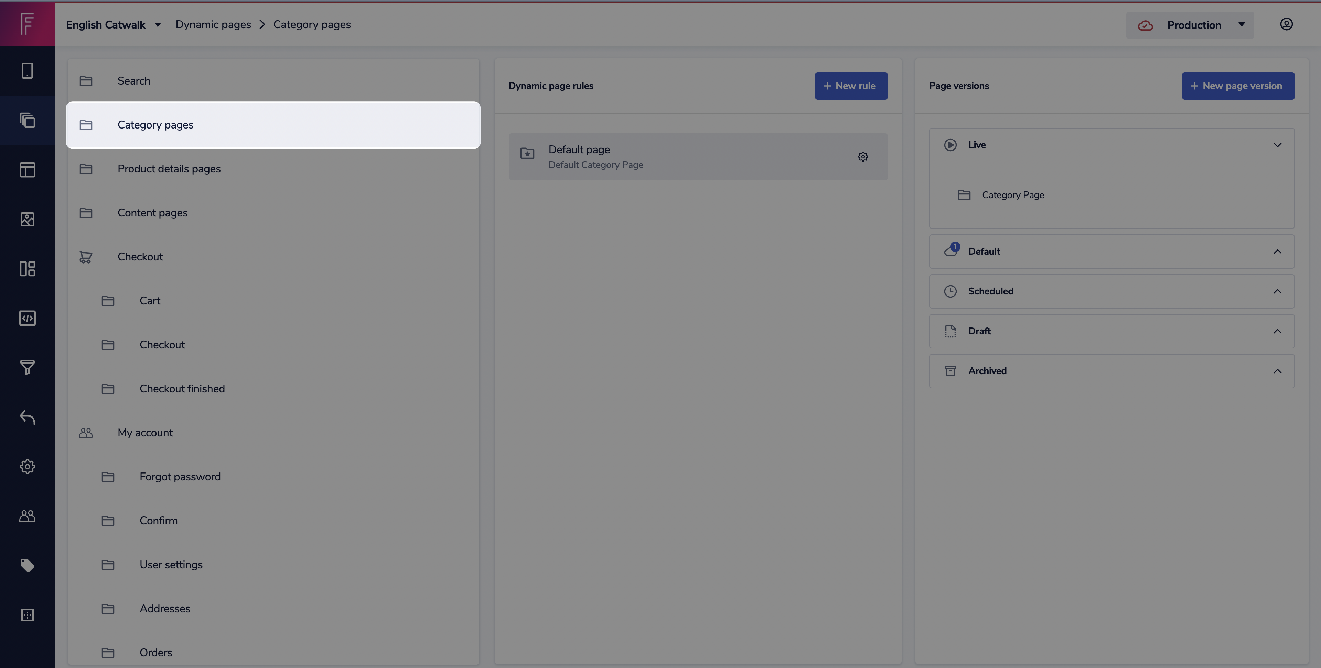The image size is (1321, 668).
Task: Expand the Scheduled versions section
Action: coord(1277,291)
